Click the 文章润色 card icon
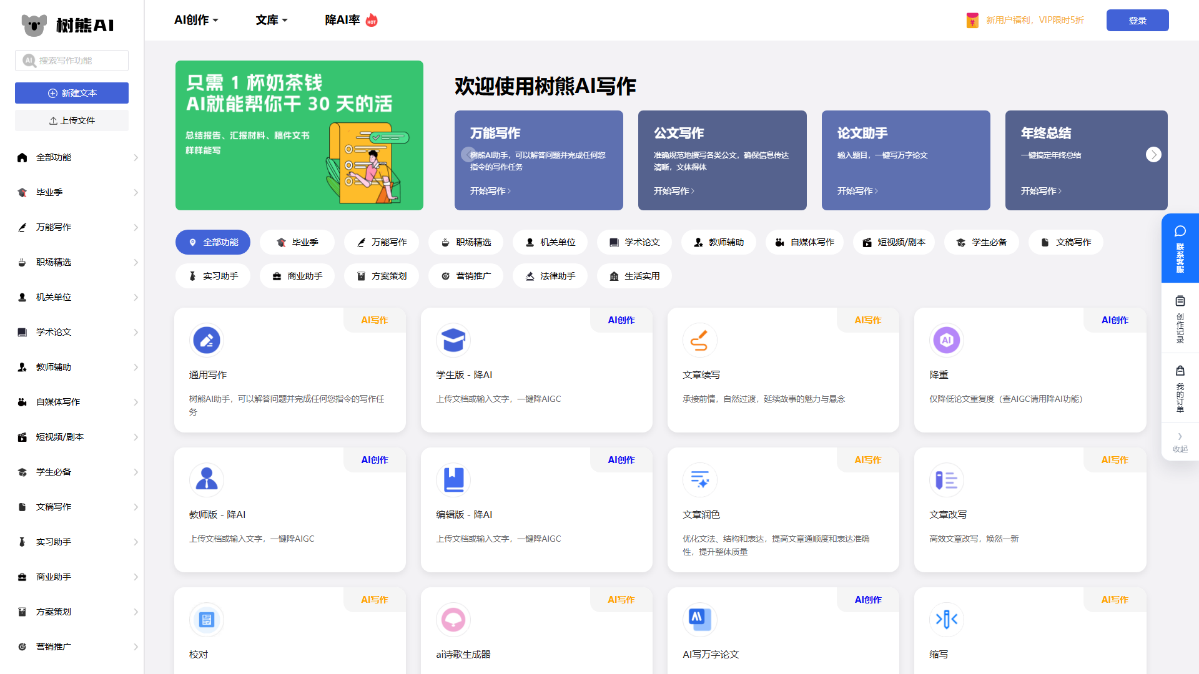The image size is (1199, 674). point(700,480)
